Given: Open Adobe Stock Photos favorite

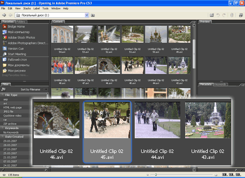Looking at the screenshot, I should 19,37.
